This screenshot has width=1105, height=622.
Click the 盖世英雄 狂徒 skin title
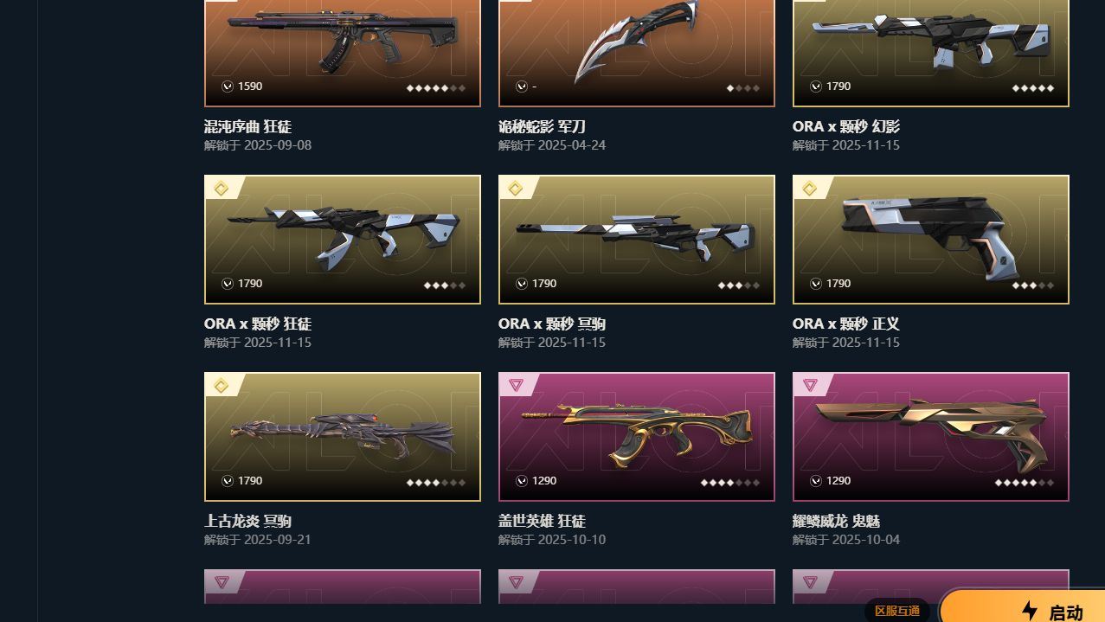tap(542, 521)
